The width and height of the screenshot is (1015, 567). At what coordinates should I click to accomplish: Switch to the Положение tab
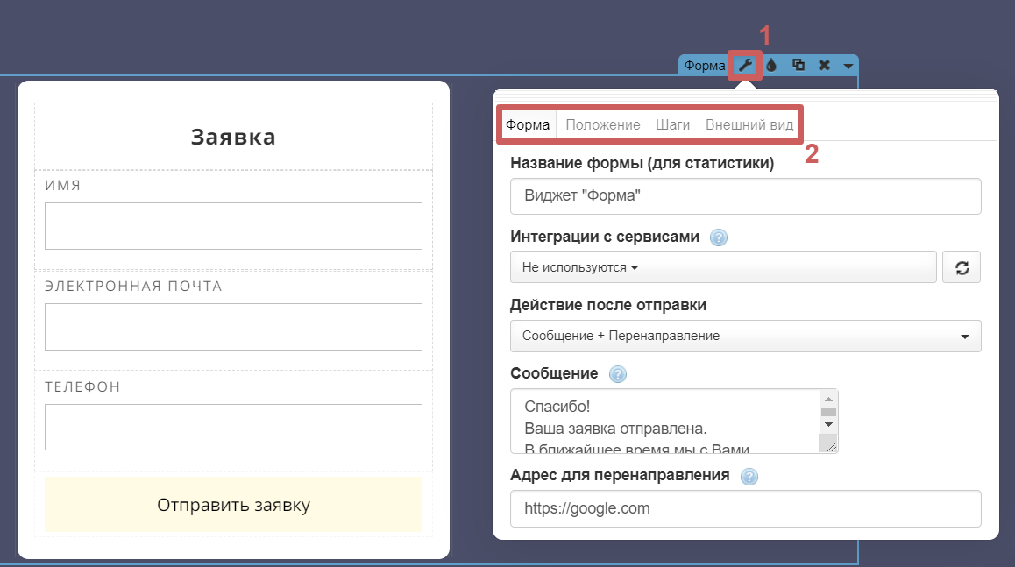point(603,124)
